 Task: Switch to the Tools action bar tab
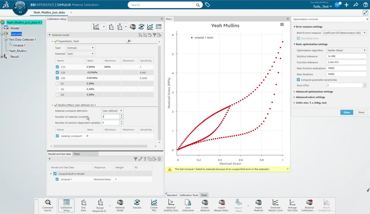click(x=204, y=195)
